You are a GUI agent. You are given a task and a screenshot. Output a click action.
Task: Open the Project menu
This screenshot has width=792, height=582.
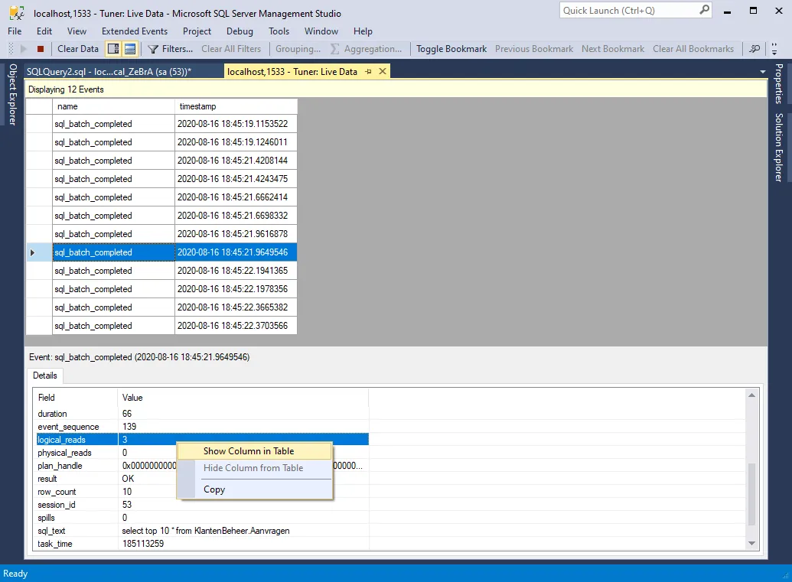pos(197,31)
